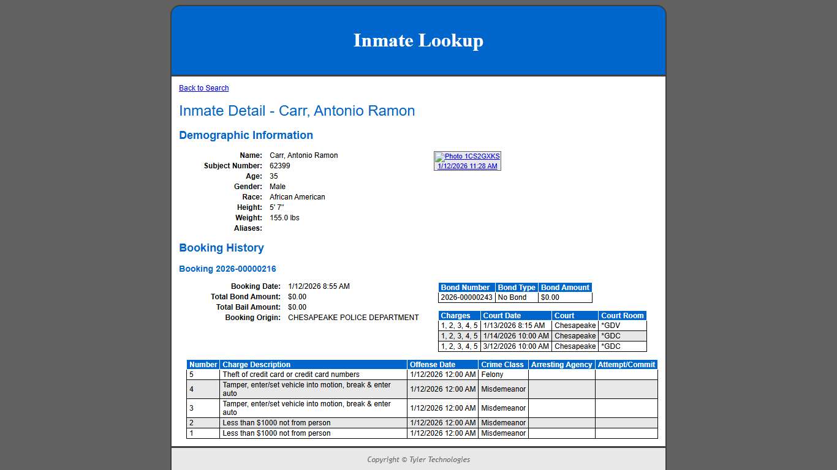
Task: Click the Charges column header
Action: pyautogui.click(x=457, y=315)
